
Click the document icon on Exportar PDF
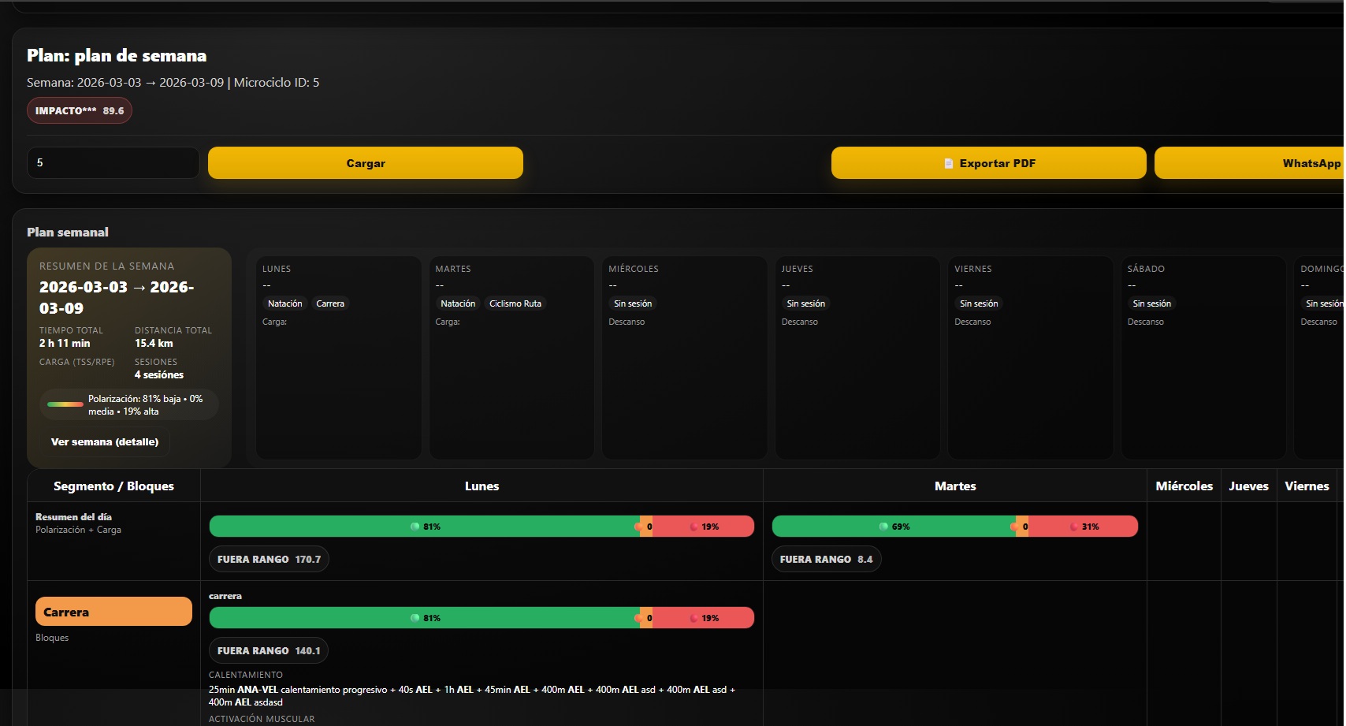(x=949, y=163)
